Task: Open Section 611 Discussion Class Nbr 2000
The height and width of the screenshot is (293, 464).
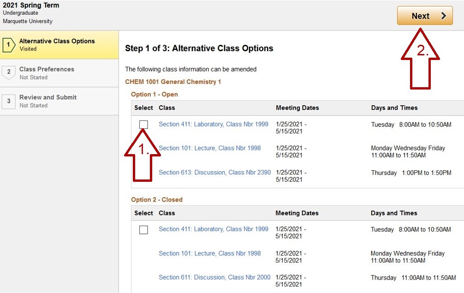Action: point(214,277)
